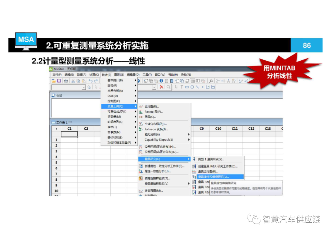Expand the 回归(R) submenu
The width and height of the screenshot is (331, 234).
pos(119,85)
